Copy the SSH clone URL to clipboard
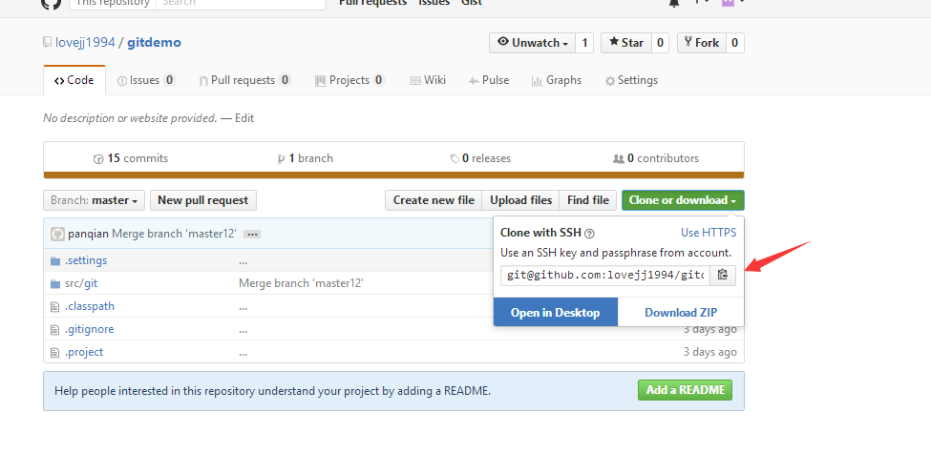The image size is (931, 453). tap(723, 275)
